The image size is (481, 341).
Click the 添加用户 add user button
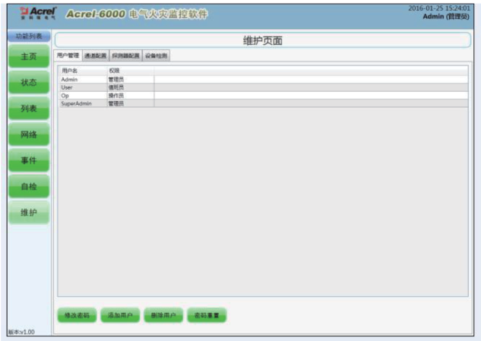tap(120, 315)
